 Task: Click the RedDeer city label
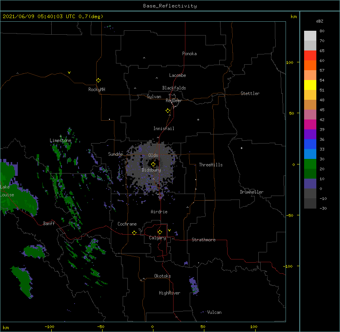pos(174,101)
